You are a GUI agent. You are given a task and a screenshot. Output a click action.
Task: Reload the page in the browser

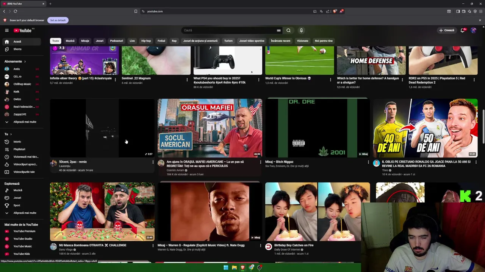point(16,11)
